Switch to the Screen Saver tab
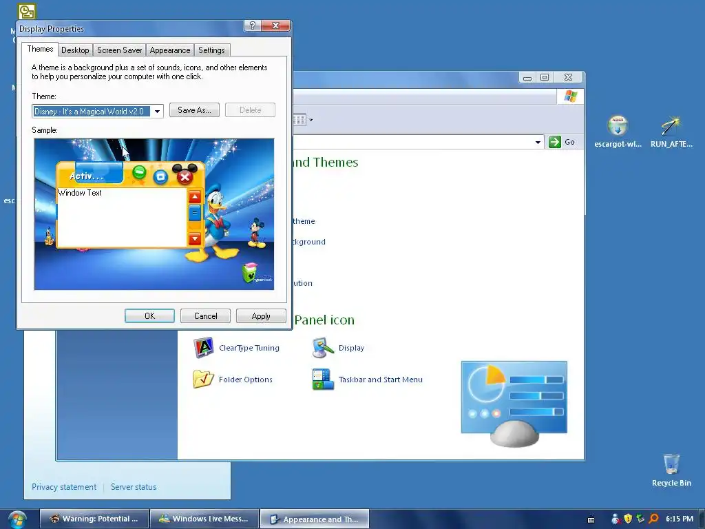The image size is (705, 529). pyautogui.click(x=120, y=50)
